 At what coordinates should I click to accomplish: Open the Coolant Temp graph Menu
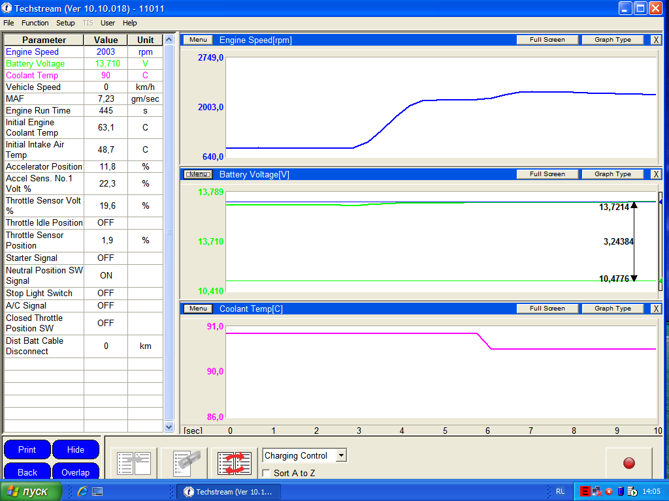coord(198,309)
